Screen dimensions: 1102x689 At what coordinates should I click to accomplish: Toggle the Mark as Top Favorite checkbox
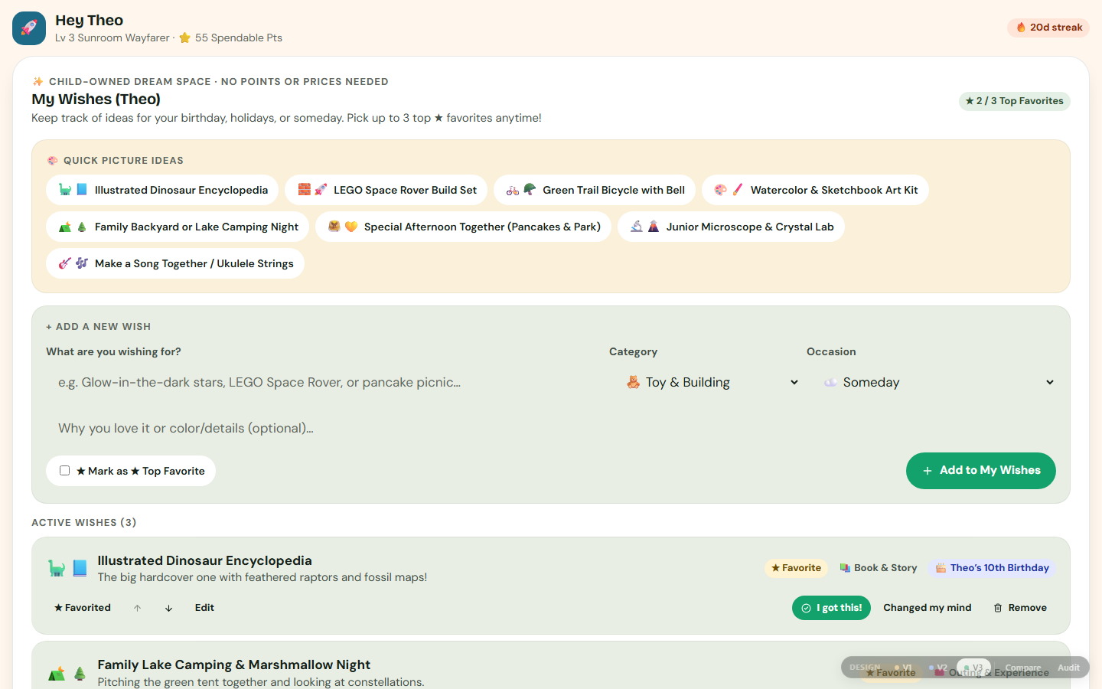65,471
